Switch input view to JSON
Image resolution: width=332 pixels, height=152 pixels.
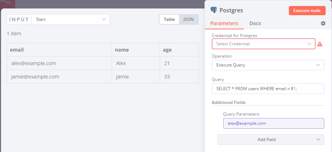(189, 19)
